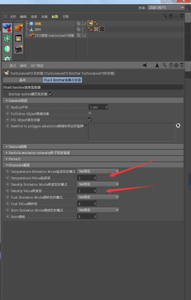
Task: Click the lock icon in the attributes header
Action: (171, 65)
